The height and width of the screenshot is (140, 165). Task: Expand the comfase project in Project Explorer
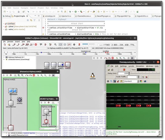pyautogui.click(x=4, y=24)
